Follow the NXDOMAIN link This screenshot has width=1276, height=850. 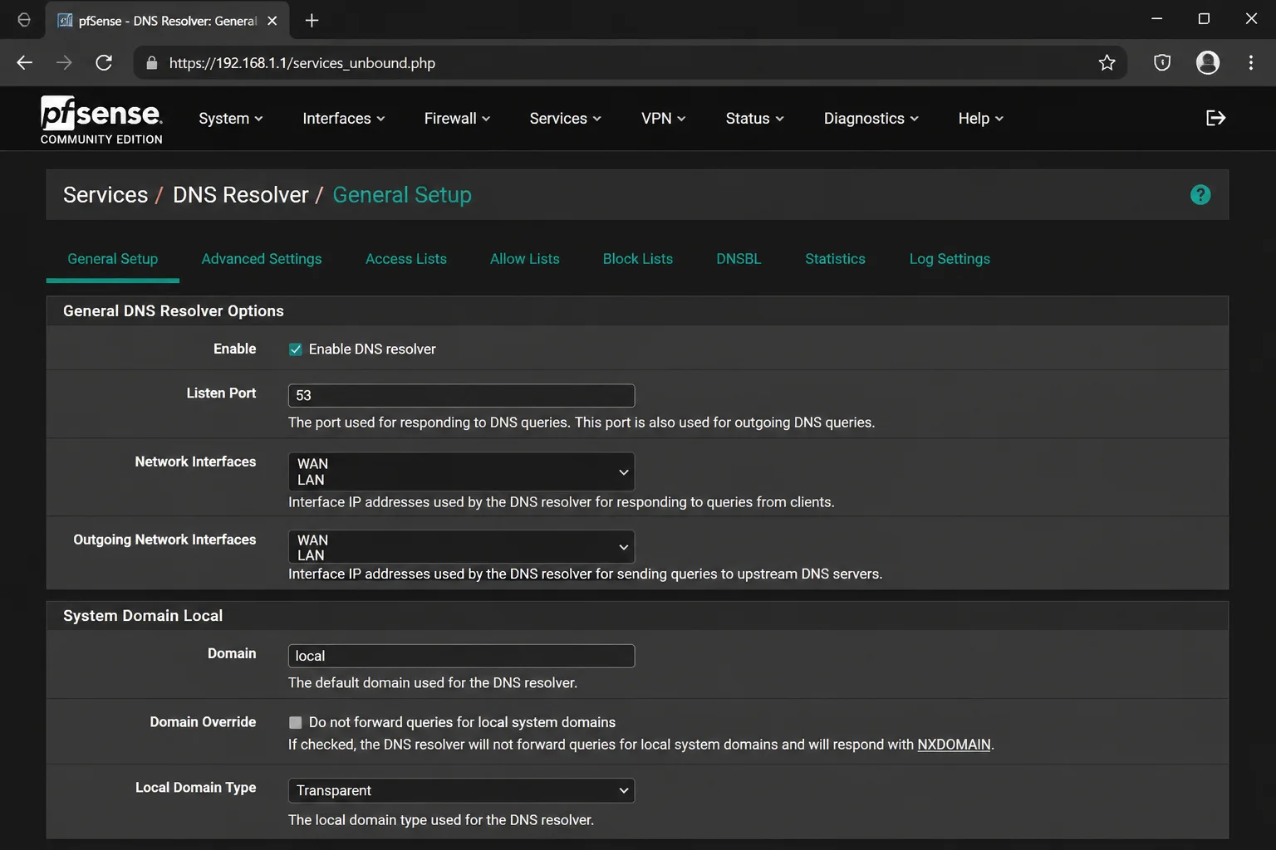tap(954, 745)
